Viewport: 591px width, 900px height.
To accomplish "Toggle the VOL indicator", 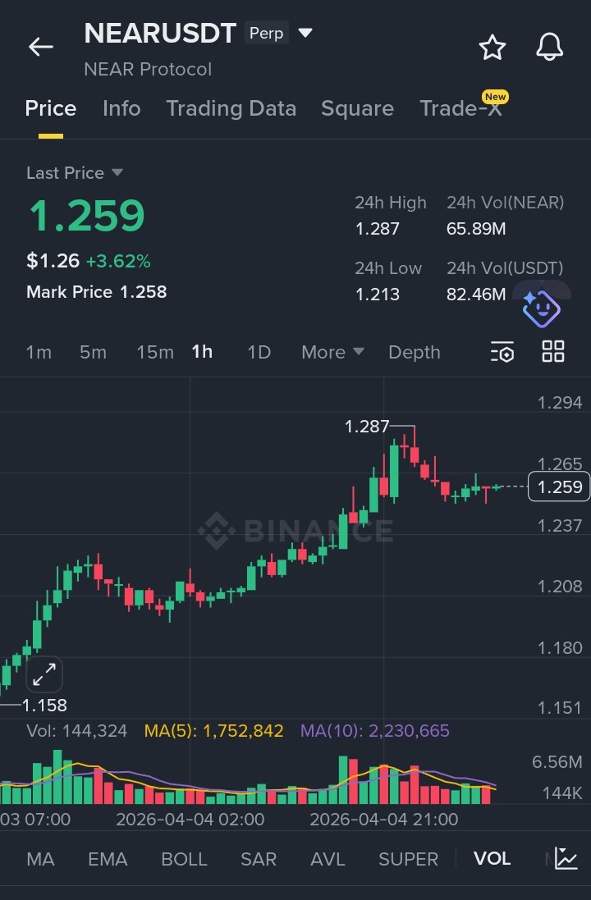I will (492, 859).
